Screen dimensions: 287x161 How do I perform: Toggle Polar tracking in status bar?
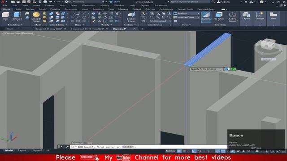[200, 151]
